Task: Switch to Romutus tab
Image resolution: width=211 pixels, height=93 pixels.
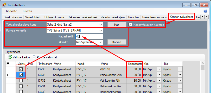Action: [134, 17]
